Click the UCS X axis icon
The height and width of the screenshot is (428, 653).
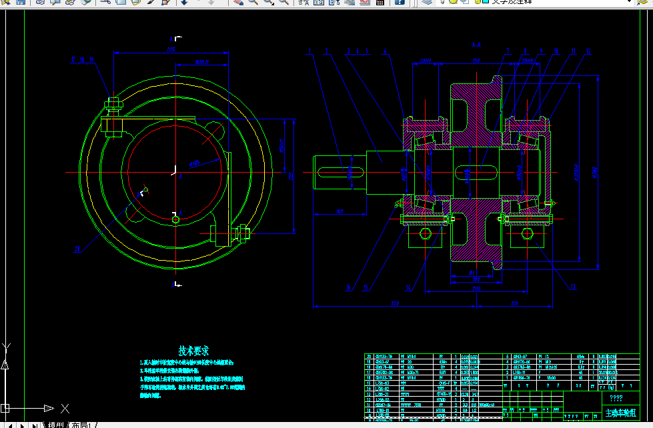(x=65, y=409)
